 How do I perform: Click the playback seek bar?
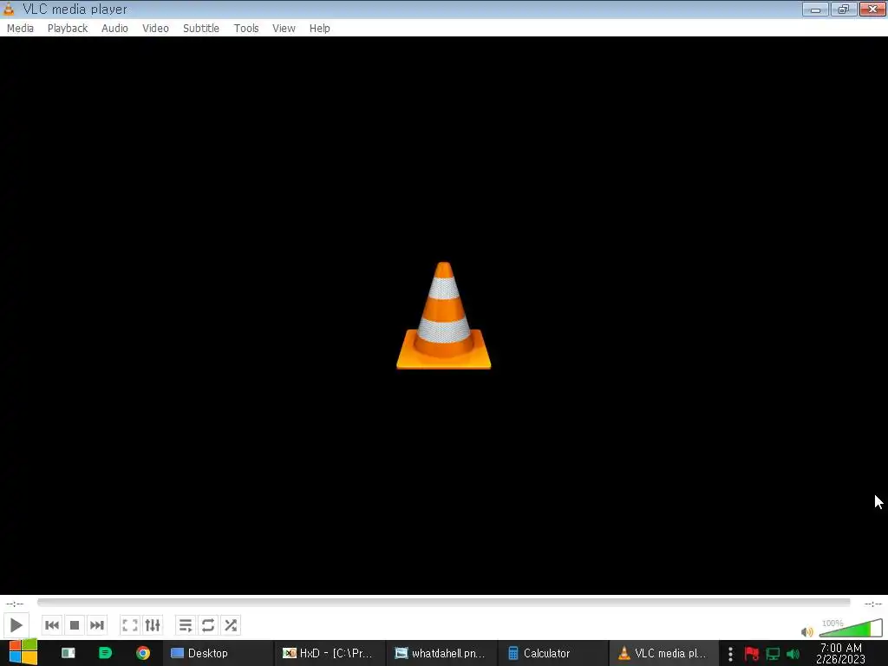pos(443,603)
